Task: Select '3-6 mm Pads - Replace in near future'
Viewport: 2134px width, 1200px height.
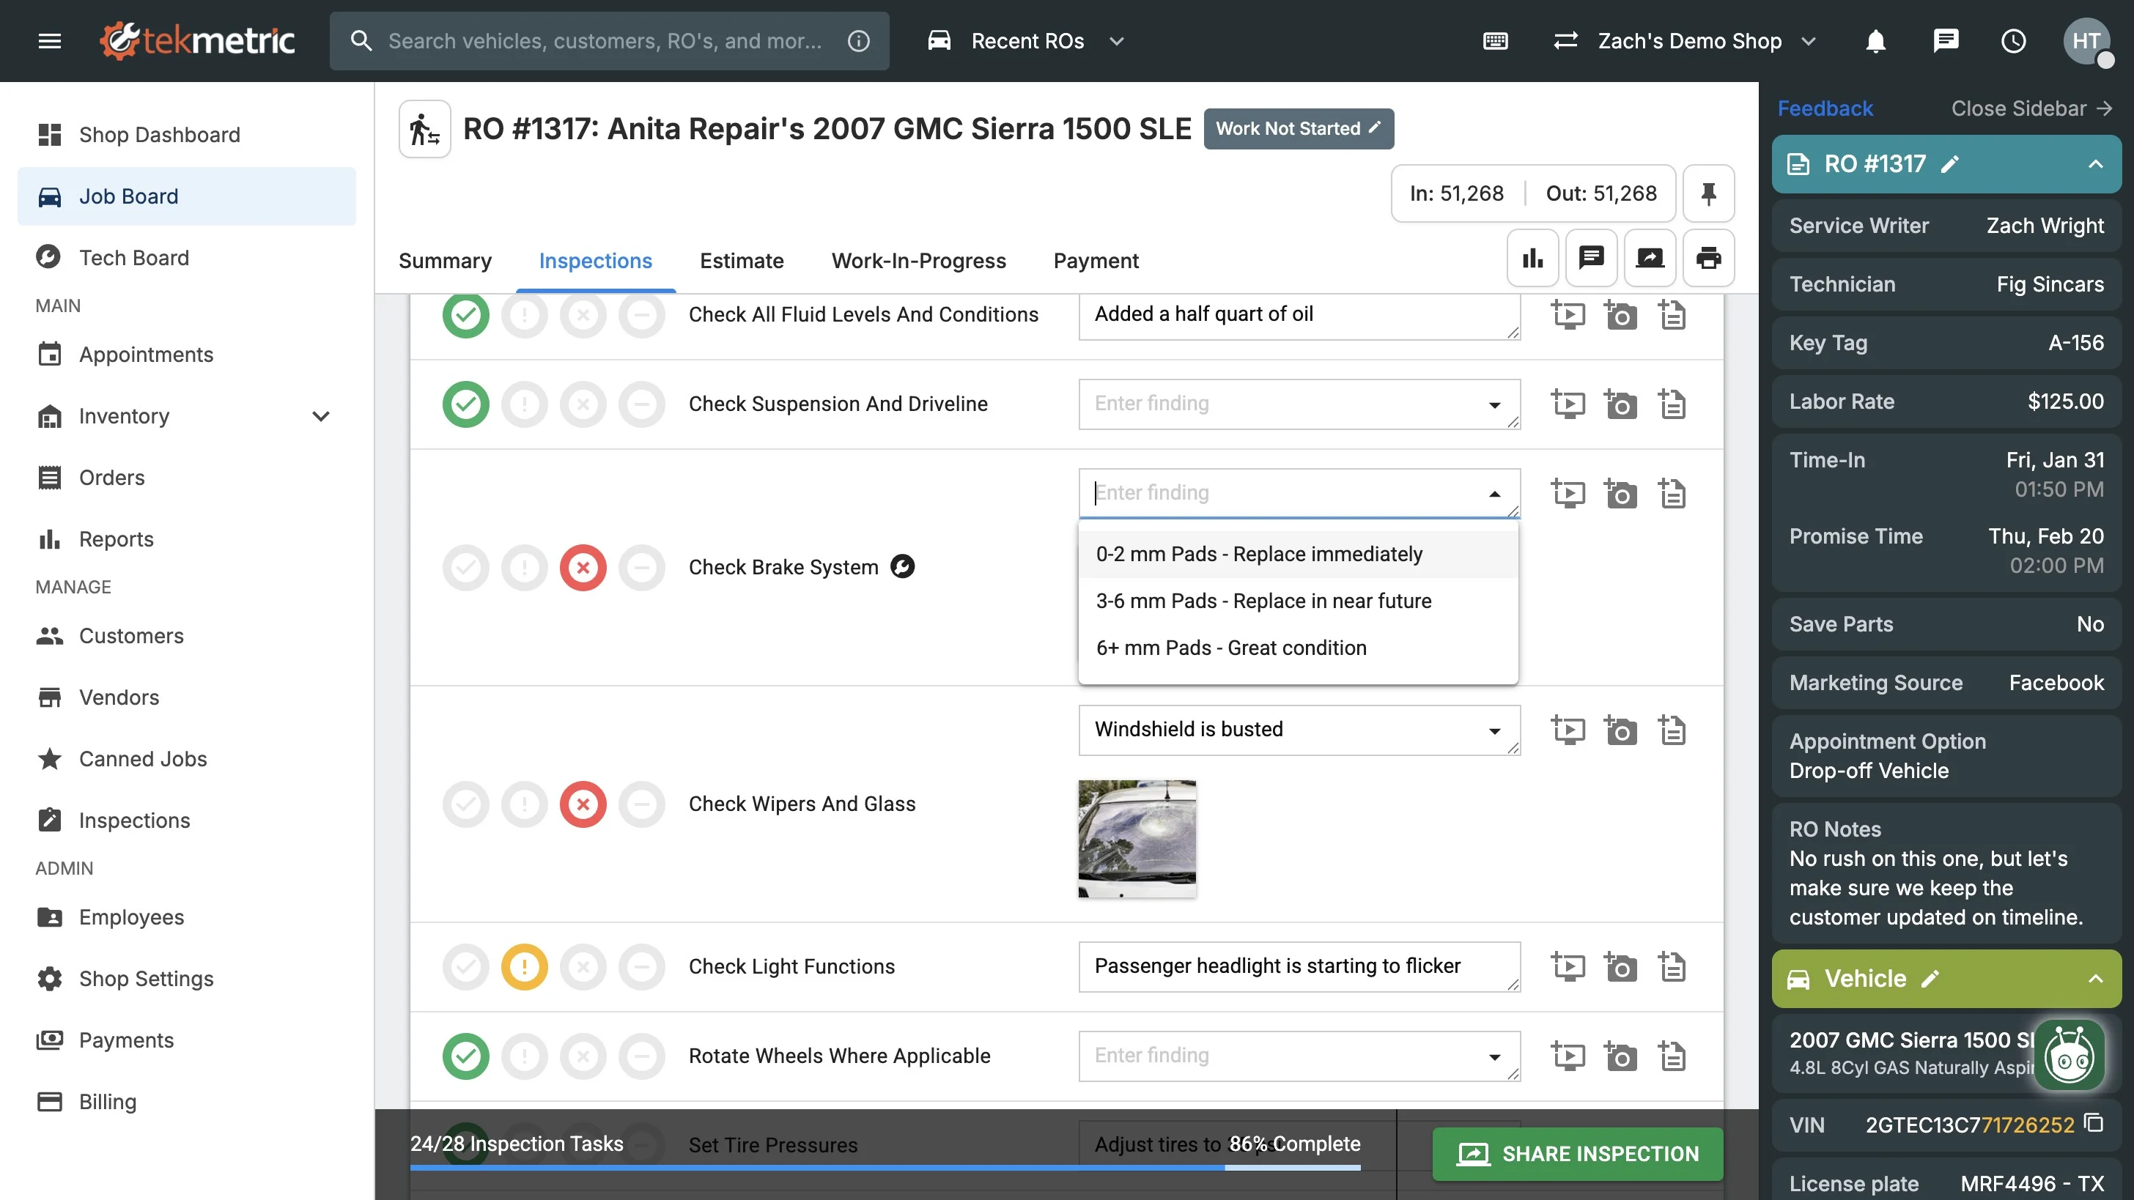Action: (1263, 601)
